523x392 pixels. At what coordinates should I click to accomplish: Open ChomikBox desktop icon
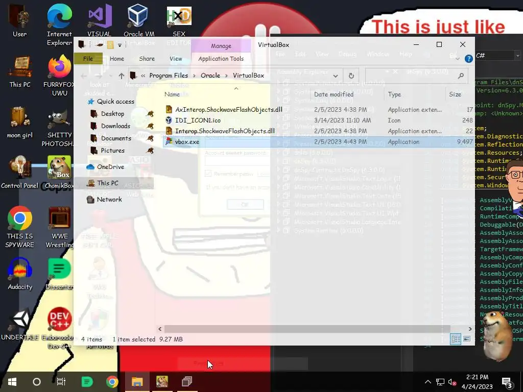pos(59,173)
